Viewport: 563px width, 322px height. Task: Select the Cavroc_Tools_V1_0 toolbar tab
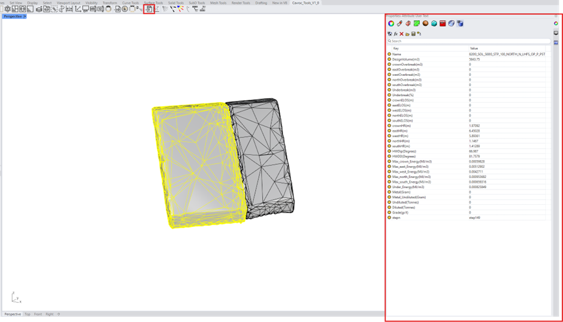305,3
